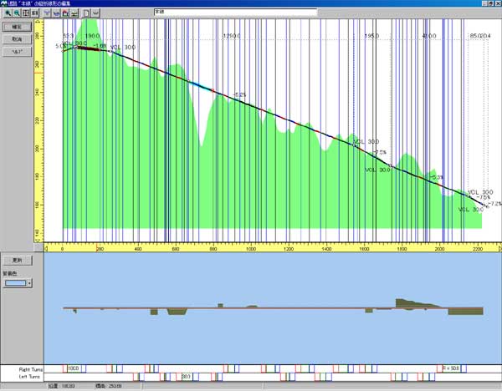Click the 更新 update button
The height and width of the screenshot is (391, 502).
(18, 260)
